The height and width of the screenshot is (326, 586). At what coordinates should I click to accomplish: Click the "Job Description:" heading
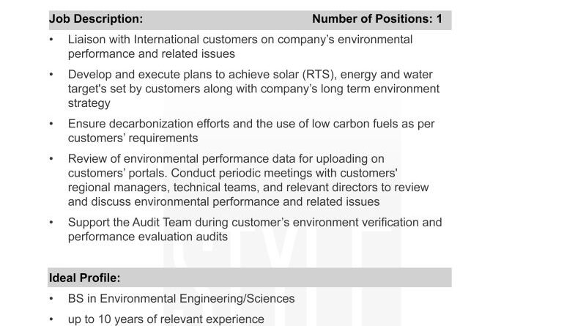pyautogui.click(x=96, y=20)
